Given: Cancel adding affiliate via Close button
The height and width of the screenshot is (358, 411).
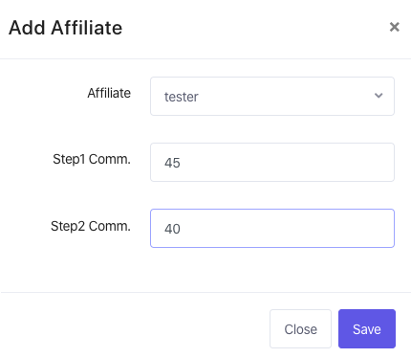Looking at the screenshot, I should [x=300, y=328].
